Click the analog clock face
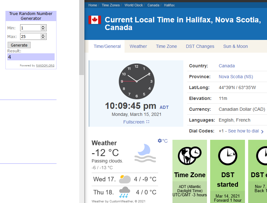267x203 pixels. coord(137,81)
